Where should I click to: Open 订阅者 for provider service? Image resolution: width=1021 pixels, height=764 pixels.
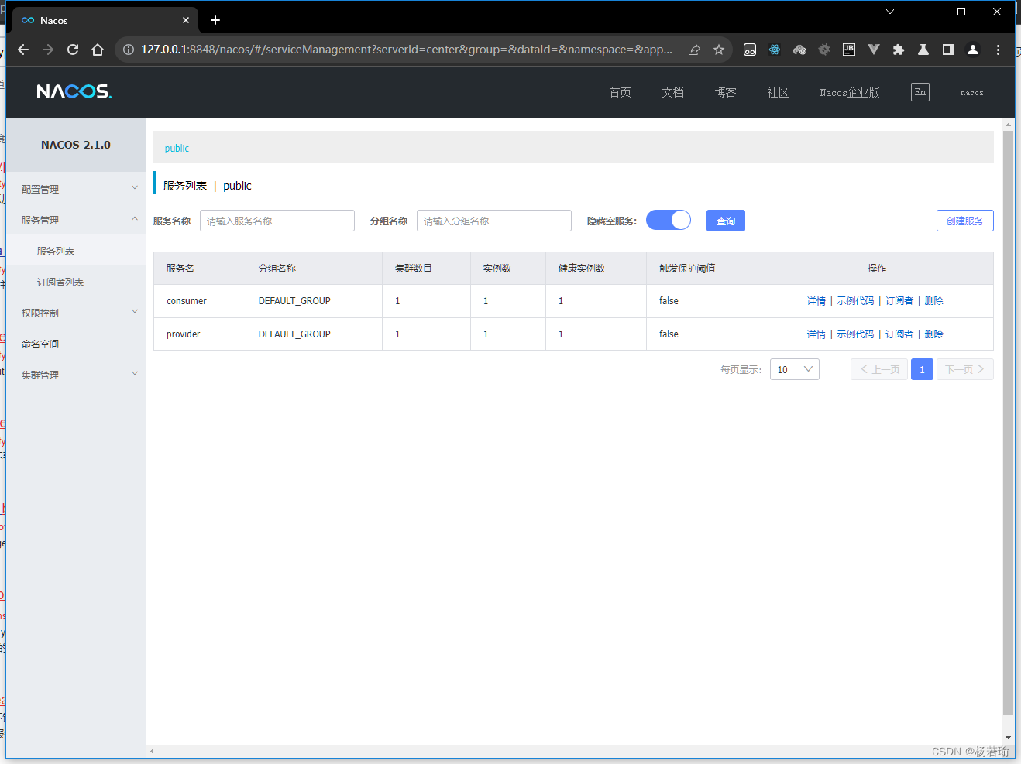point(899,334)
